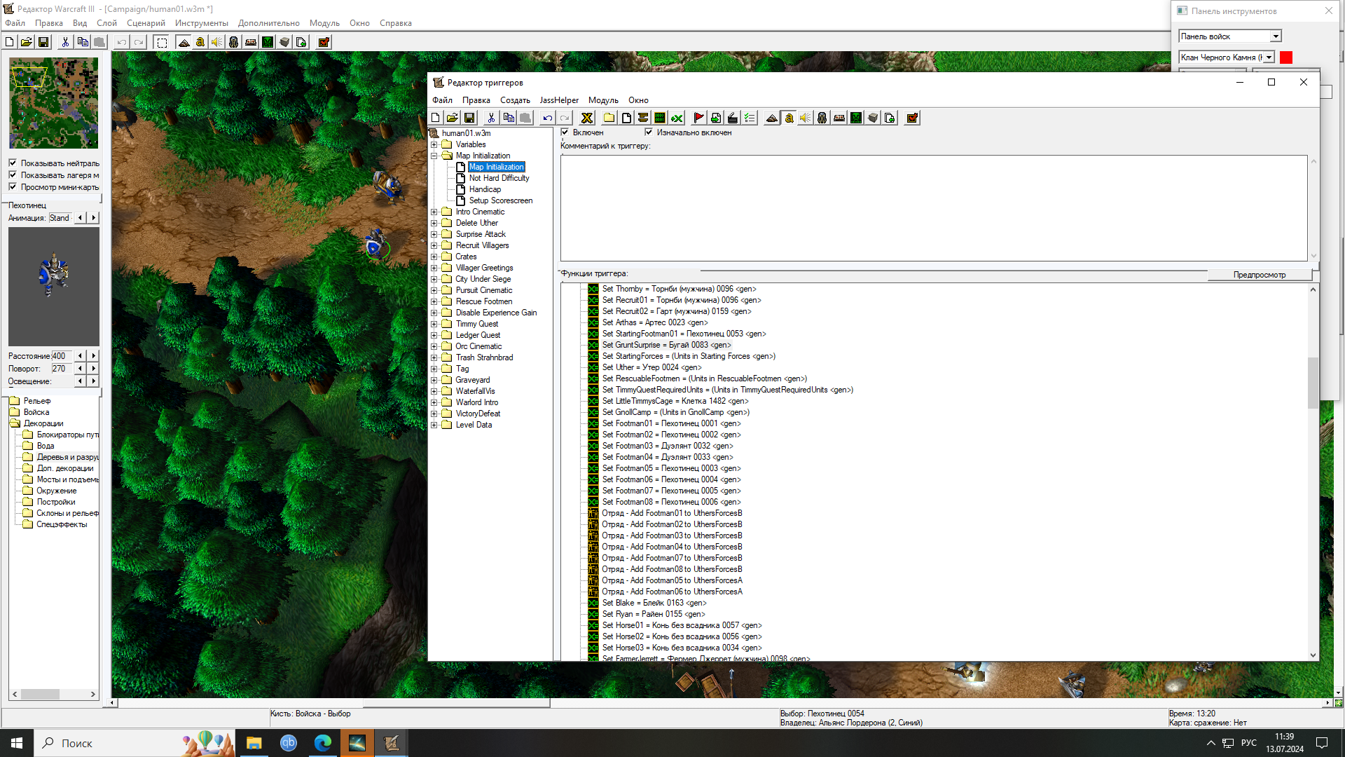The width and height of the screenshot is (1345, 757).
Task: Click the 'Расстояние' value field
Action: pos(62,356)
